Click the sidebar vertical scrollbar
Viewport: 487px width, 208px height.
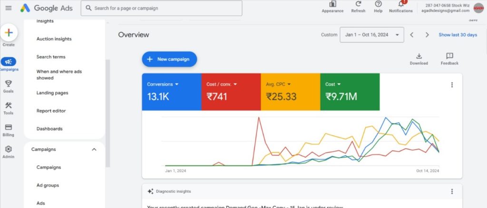[108, 113]
